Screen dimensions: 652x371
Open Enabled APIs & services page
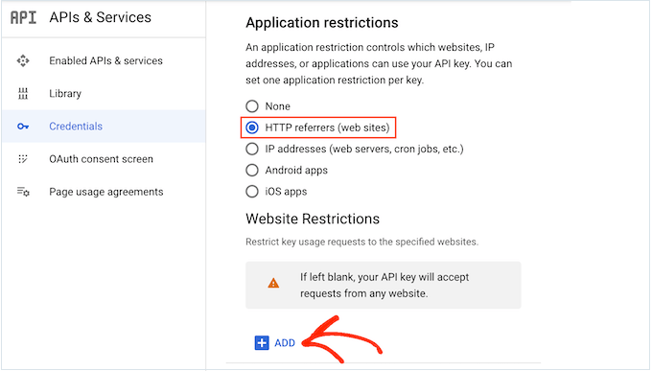104,60
